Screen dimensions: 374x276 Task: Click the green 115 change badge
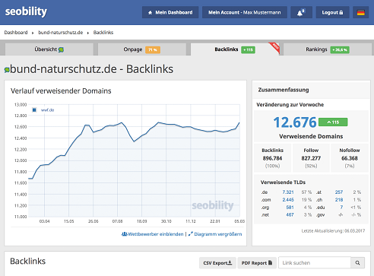point(333,122)
